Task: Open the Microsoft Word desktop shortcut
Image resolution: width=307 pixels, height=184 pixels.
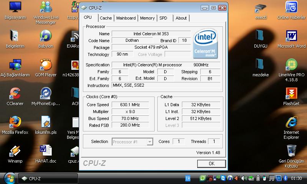Action: (291, 36)
